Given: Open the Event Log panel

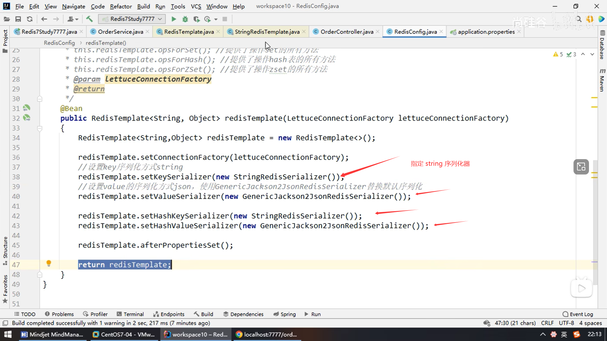Looking at the screenshot, I should point(578,314).
